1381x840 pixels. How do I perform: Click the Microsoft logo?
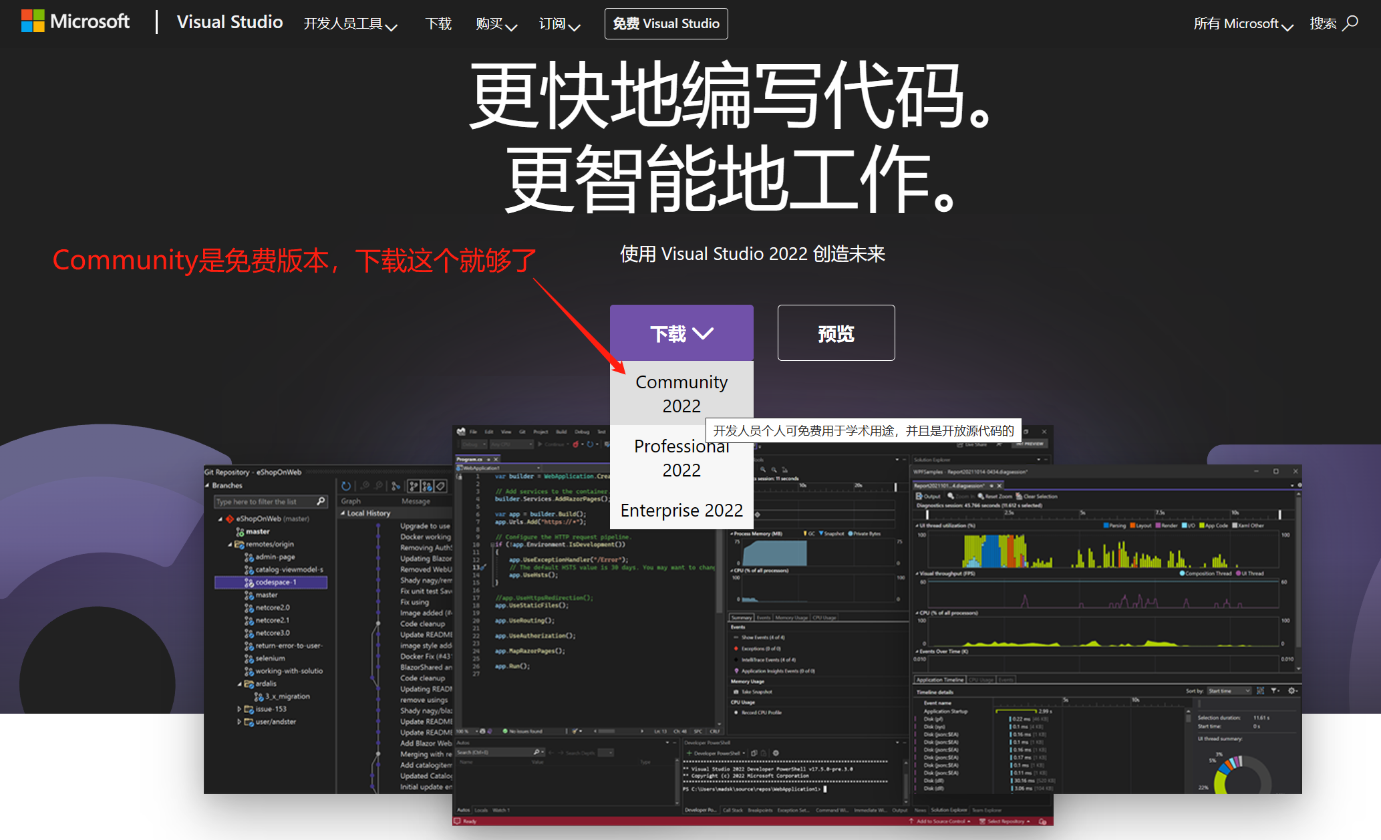(75, 21)
